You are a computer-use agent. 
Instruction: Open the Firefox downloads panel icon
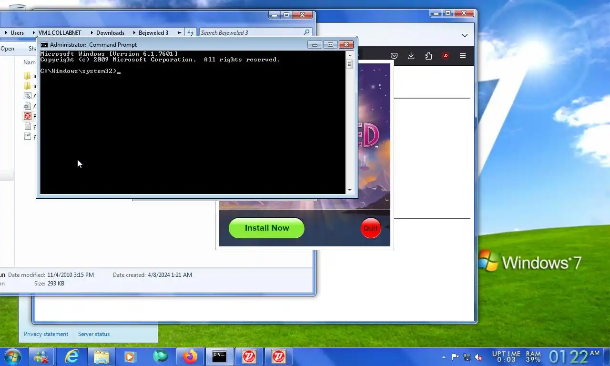(411, 56)
